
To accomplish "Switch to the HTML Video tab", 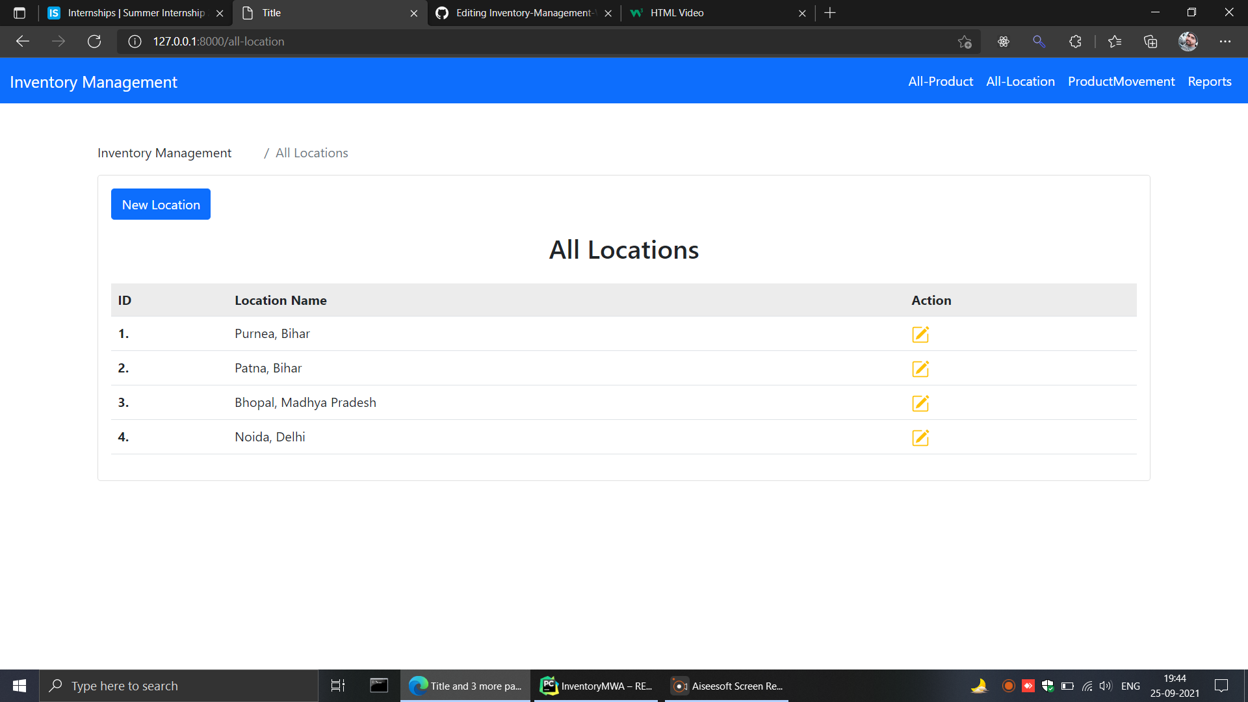I will tap(676, 12).
